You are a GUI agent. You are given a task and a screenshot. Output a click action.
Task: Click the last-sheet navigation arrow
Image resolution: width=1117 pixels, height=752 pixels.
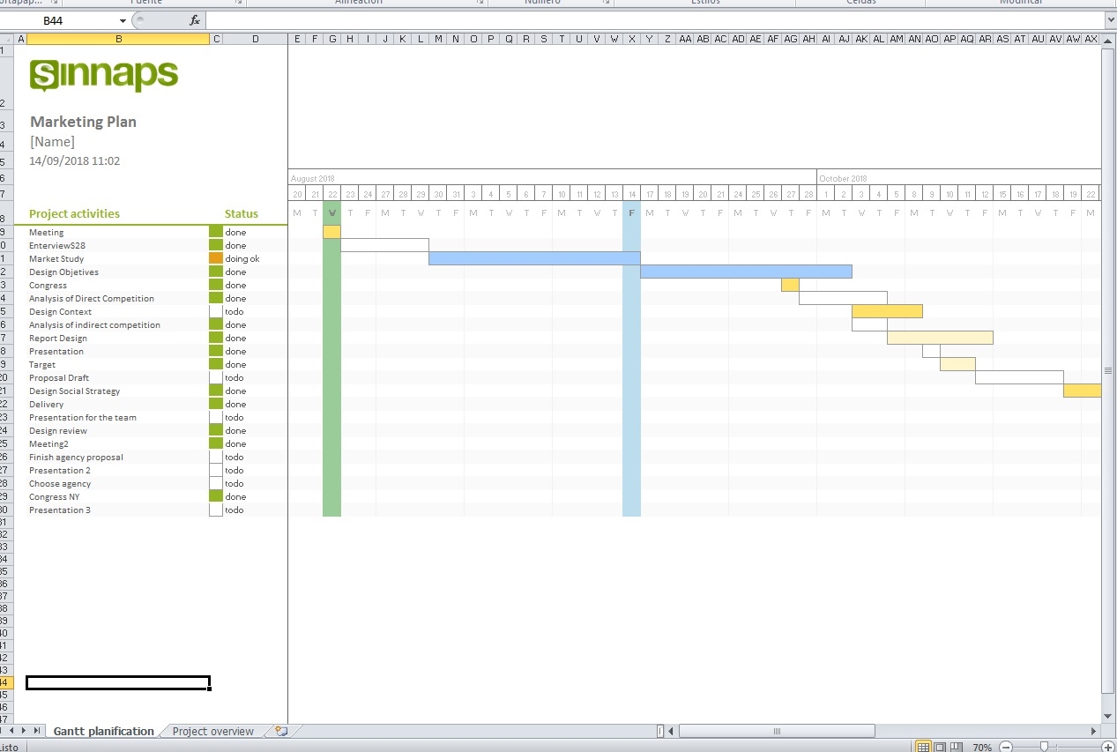[36, 731]
